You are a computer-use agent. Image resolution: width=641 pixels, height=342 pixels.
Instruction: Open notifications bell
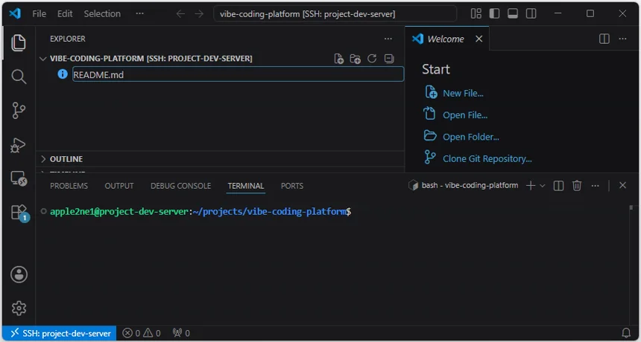pos(626,333)
